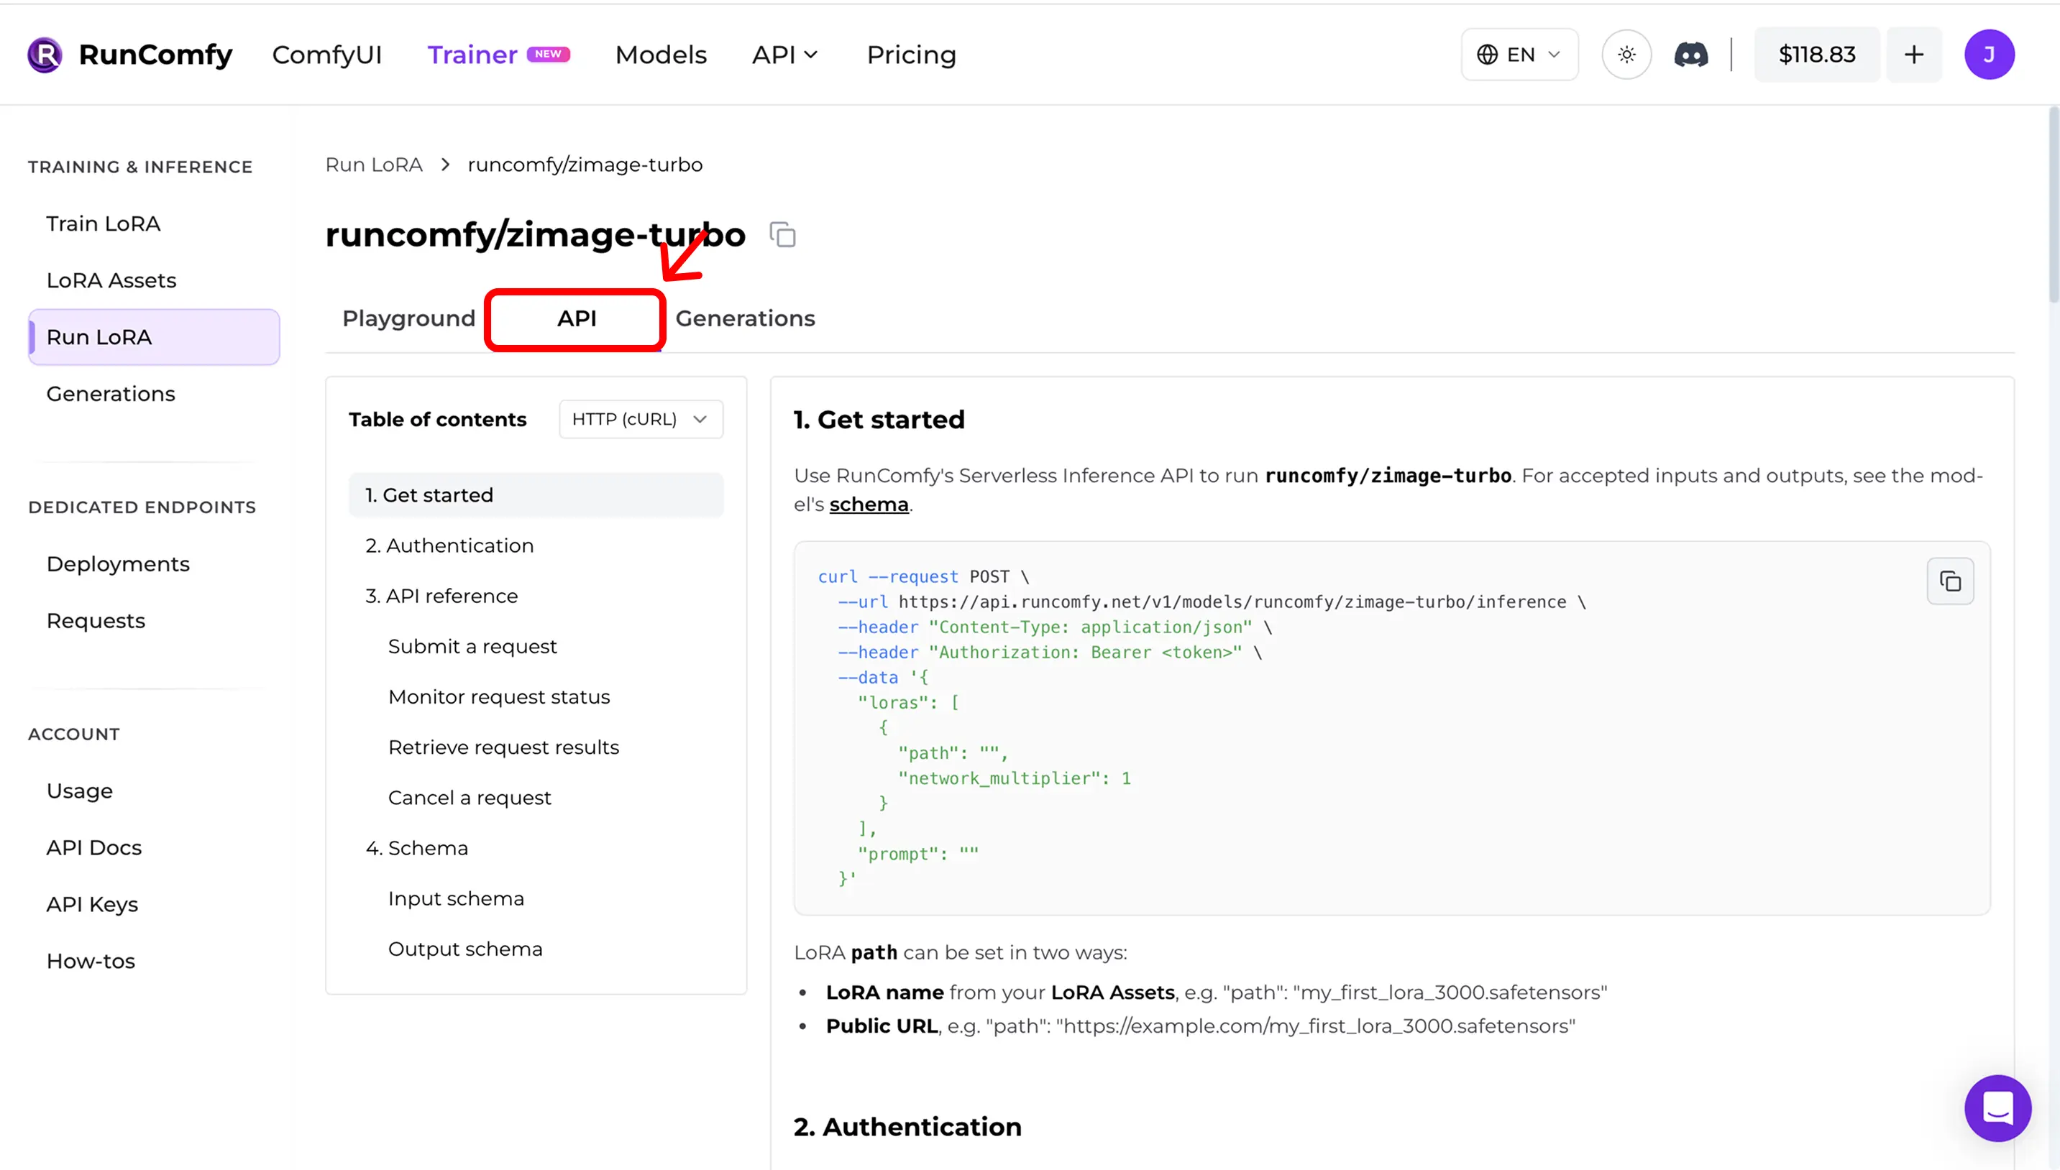This screenshot has height=1170, width=2060.
Task: Open the schema link in description
Action: click(x=868, y=505)
